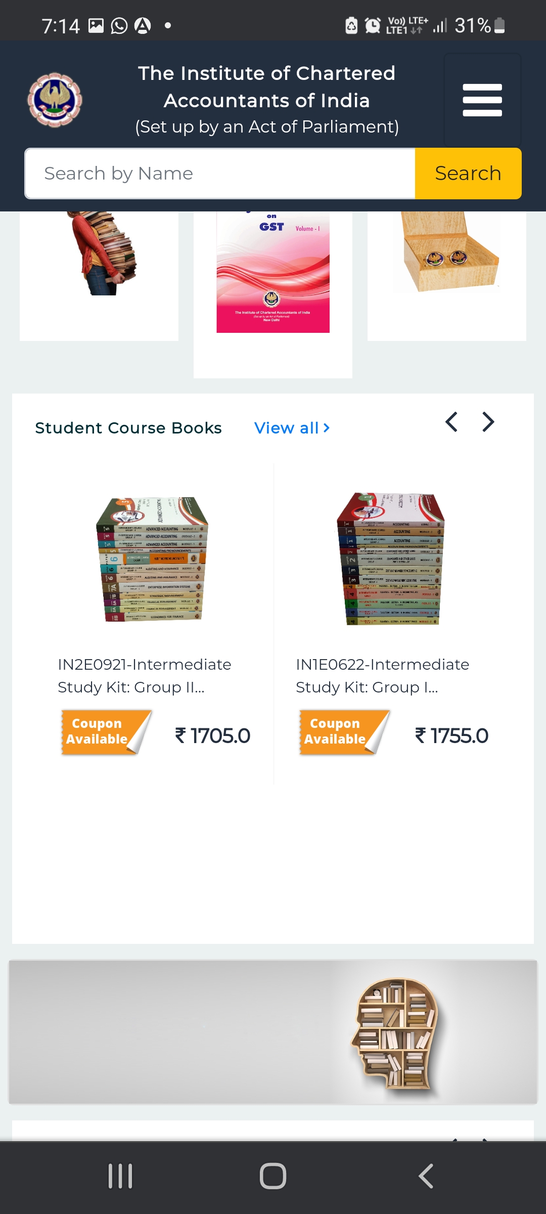The image size is (546, 1214).
Task: Go to next Student Course Books slide
Action: click(x=488, y=422)
